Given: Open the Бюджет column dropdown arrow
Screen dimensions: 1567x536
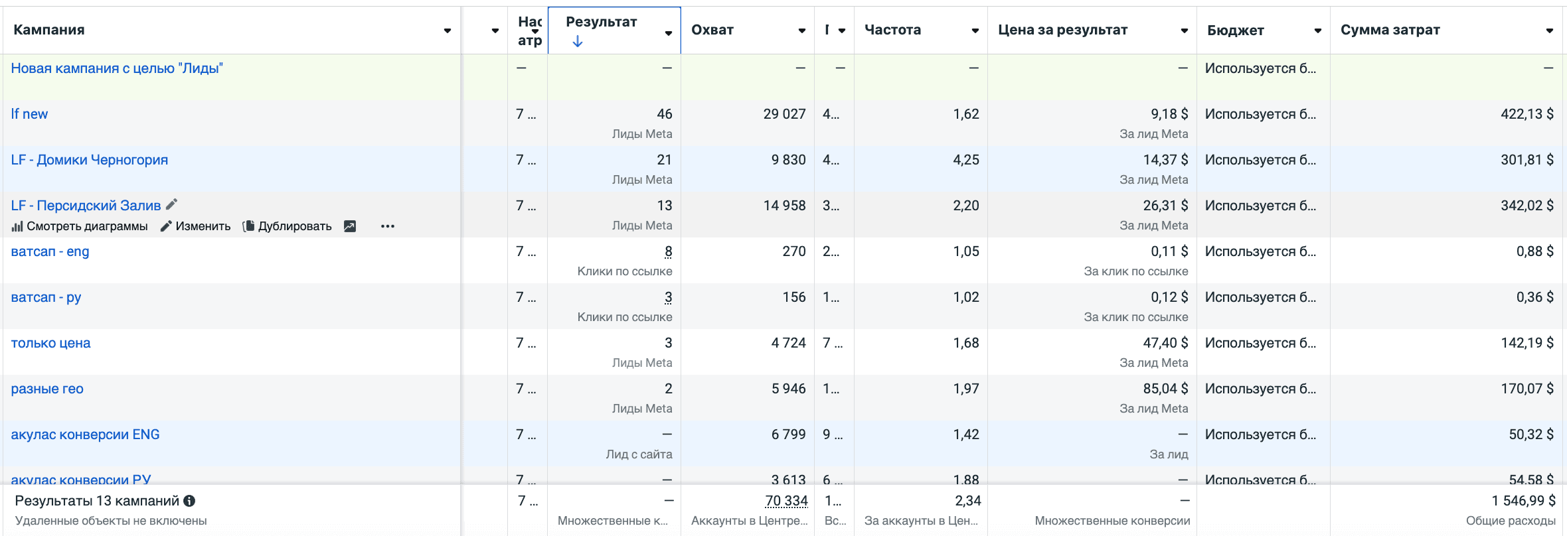Looking at the screenshot, I should click(x=1318, y=31).
